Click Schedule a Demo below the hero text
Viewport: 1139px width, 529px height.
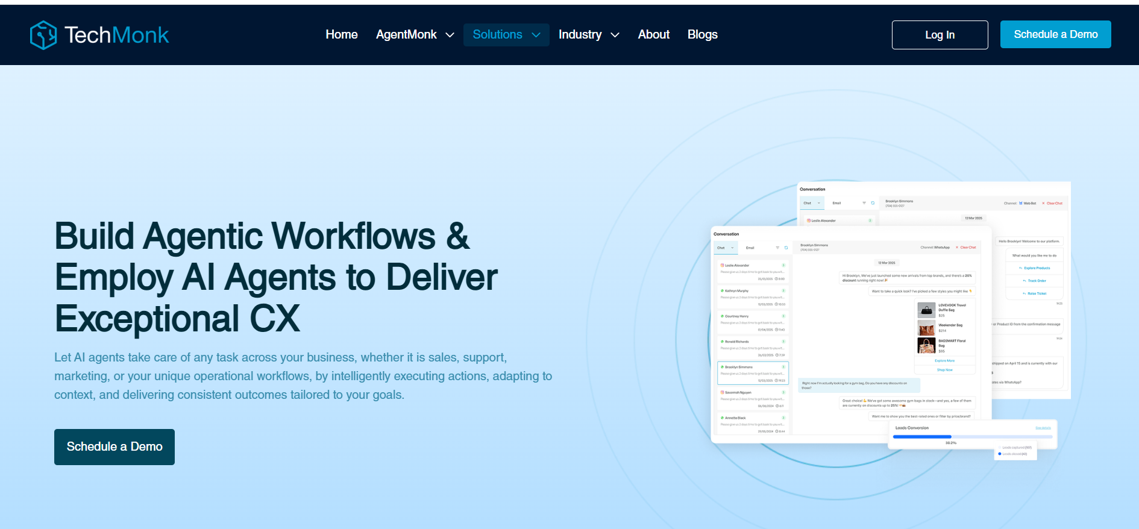point(115,447)
